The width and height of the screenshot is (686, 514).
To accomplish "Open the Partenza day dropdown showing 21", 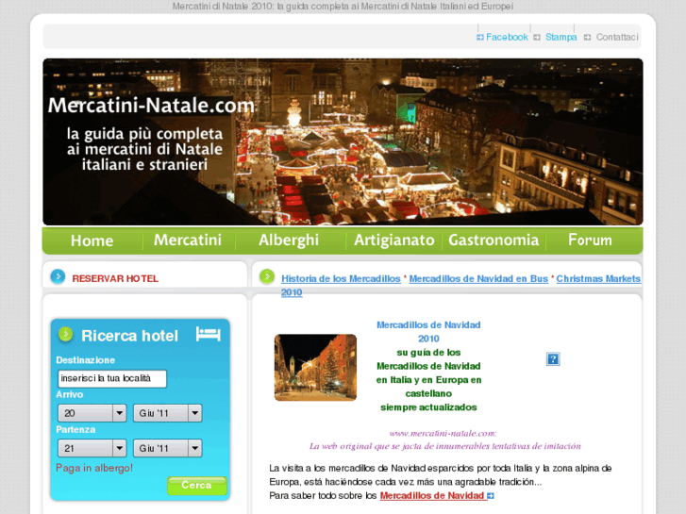I will click(x=92, y=448).
